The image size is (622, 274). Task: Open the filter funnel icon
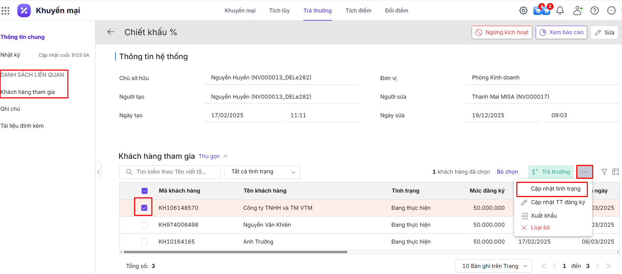point(604,172)
